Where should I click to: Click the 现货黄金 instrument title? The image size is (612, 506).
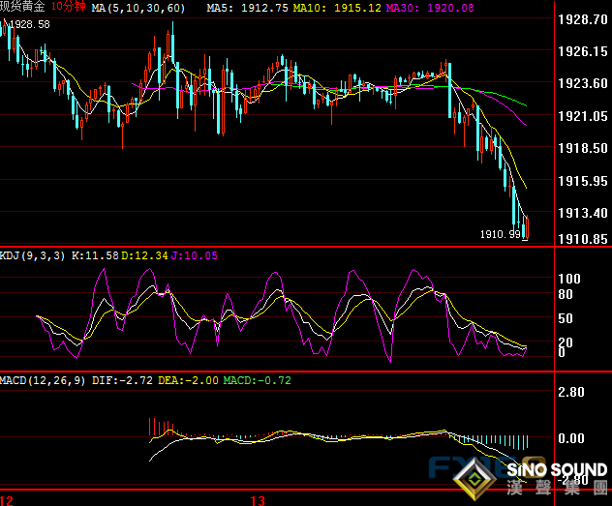click(x=22, y=7)
